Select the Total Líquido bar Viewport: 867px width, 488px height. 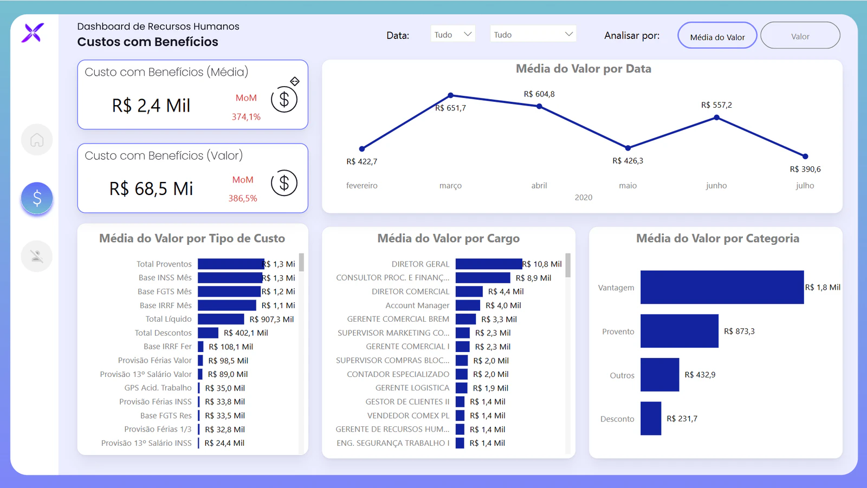[x=221, y=319]
